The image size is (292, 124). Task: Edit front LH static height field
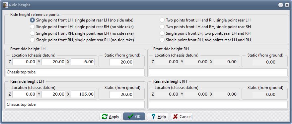[121, 62]
